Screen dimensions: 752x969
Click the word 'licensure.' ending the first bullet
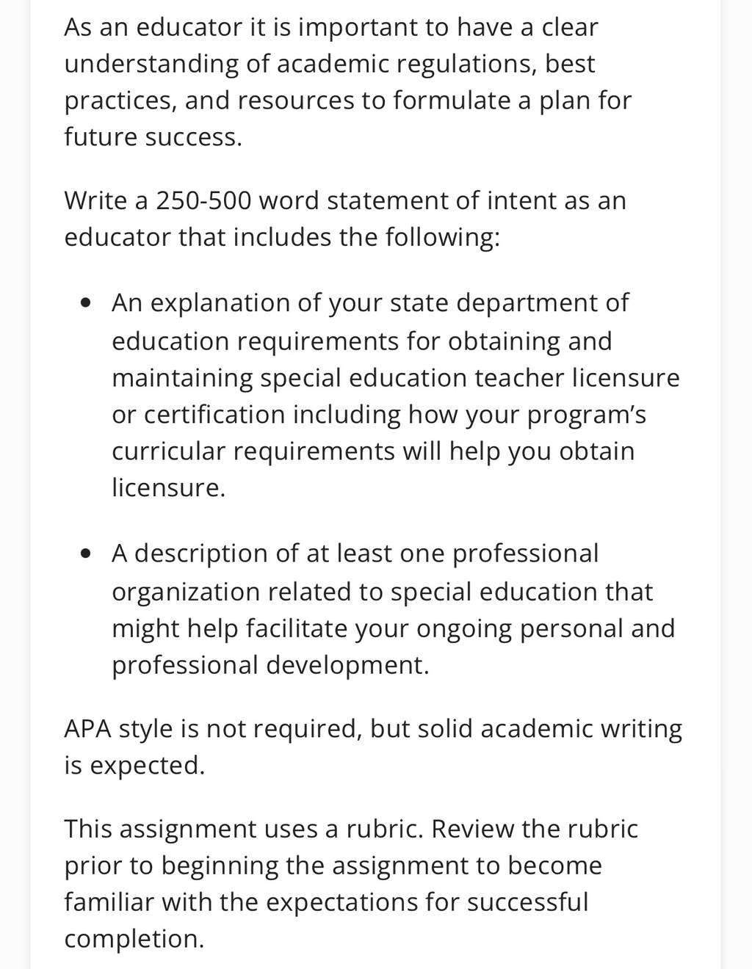coord(168,487)
